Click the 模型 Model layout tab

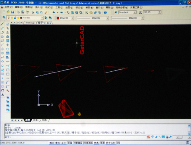click(x=28, y=120)
